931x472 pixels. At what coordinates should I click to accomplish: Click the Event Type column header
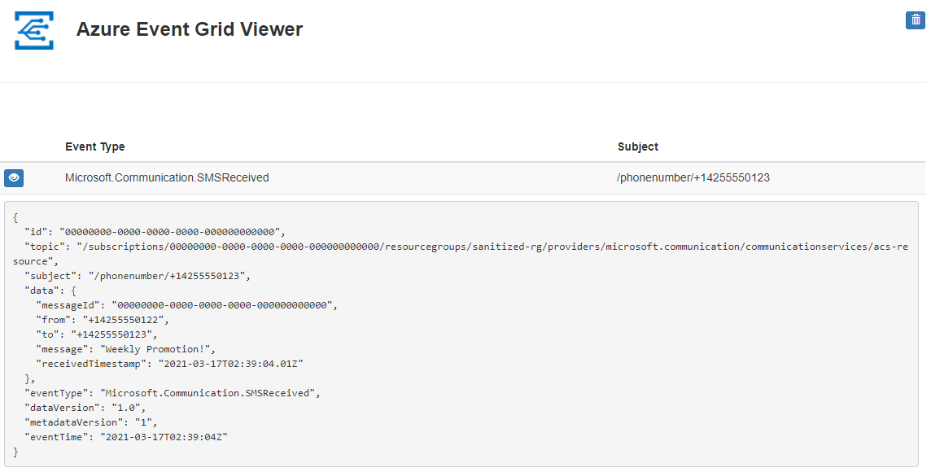point(95,146)
